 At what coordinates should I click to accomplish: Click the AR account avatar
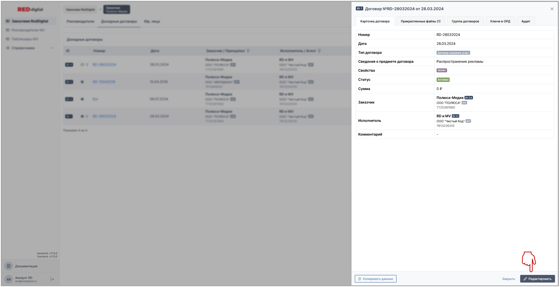(x=9, y=279)
